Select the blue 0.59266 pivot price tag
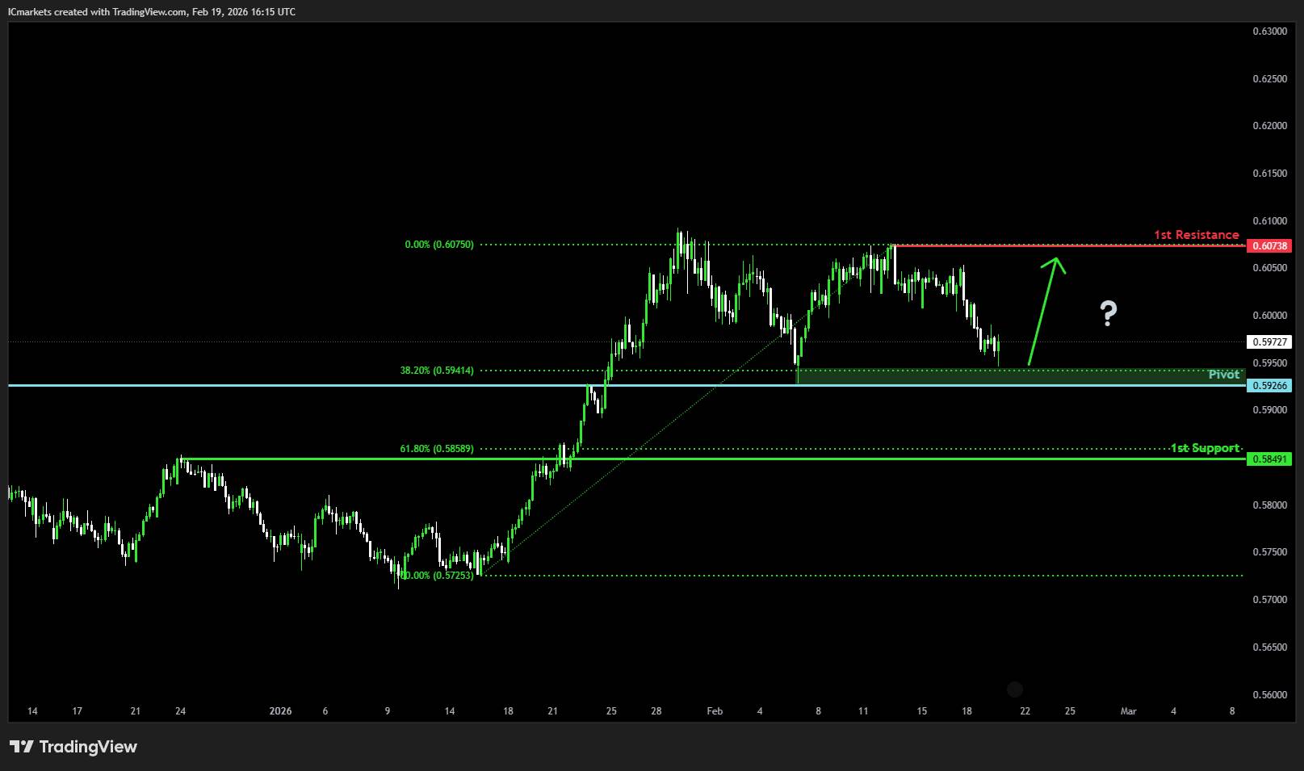The width and height of the screenshot is (1304, 771). click(x=1268, y=386)
